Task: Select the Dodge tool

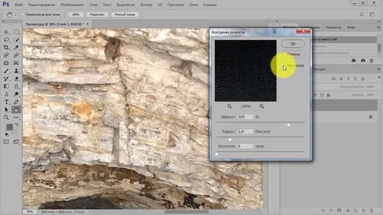Action: coord(16,94)
